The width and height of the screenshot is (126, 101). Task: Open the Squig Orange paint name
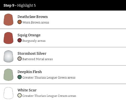29,35
